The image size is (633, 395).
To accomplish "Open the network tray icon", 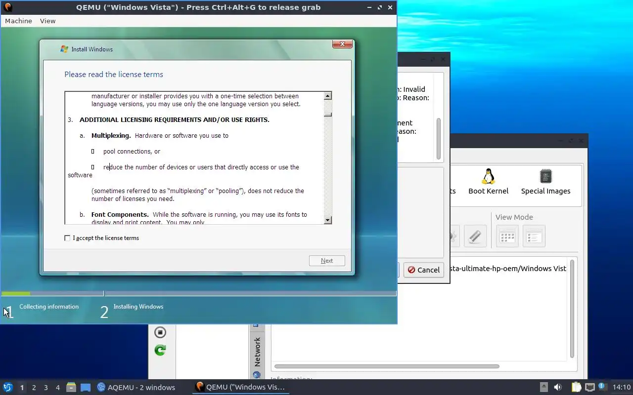I will (x=589, y=387).
